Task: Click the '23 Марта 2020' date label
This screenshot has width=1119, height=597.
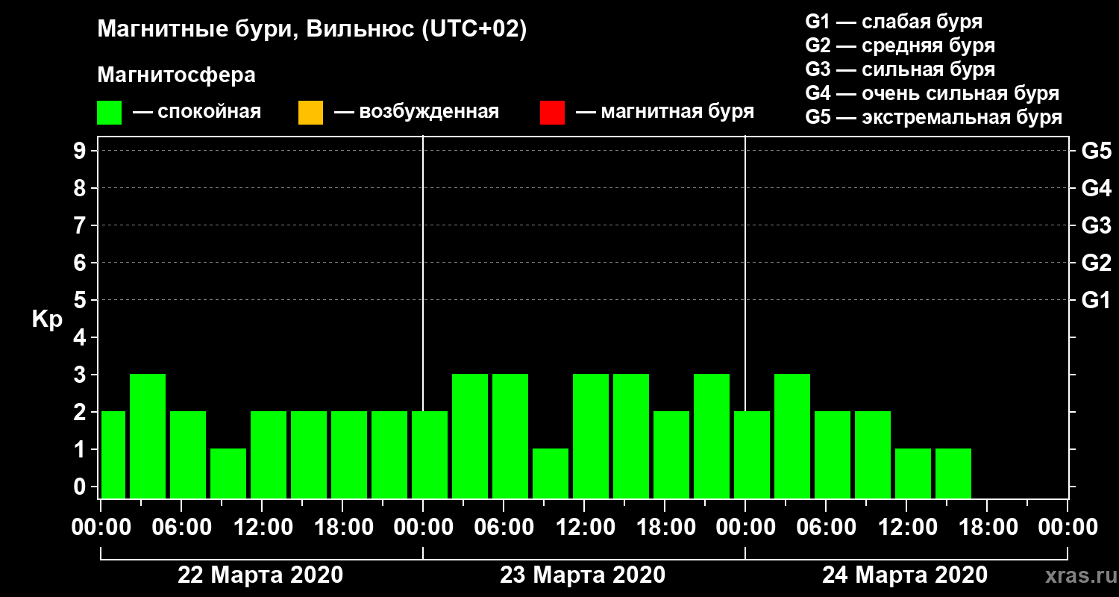Action: point(583,575)
